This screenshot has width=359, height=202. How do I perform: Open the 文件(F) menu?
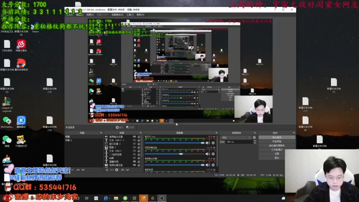70,15
